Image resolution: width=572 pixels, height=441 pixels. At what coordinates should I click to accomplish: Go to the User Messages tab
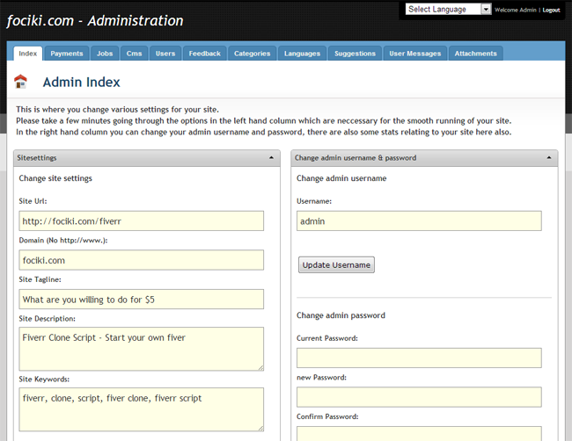click(x=415, y=54)
